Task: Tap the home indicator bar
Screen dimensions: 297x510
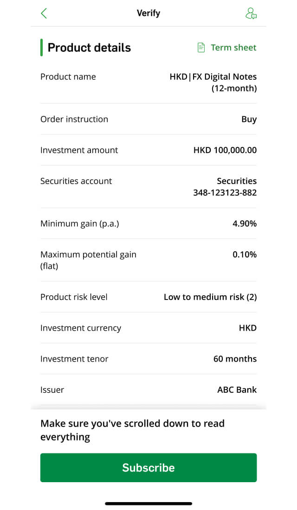Action: 148,504
